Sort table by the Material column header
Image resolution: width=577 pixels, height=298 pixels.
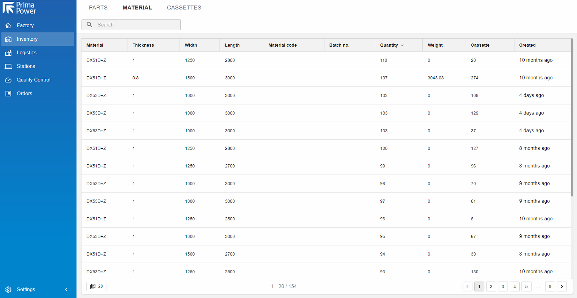coord(95,45)
